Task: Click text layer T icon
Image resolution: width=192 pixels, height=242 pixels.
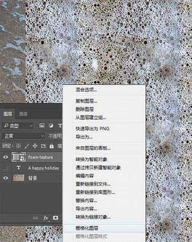Action: (19, 168)
